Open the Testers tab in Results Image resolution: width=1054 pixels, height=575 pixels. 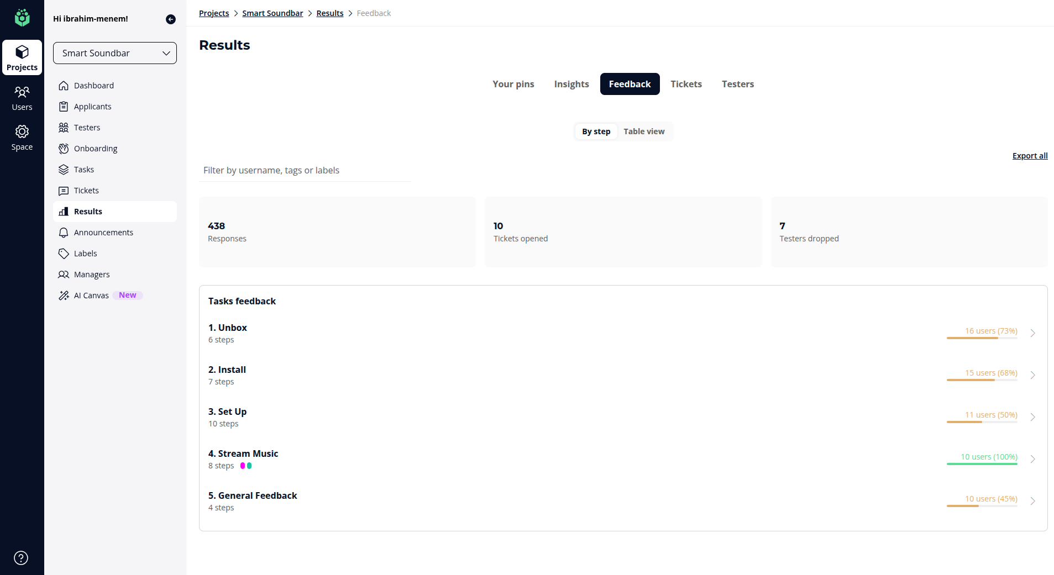click(x=738, y=84)
